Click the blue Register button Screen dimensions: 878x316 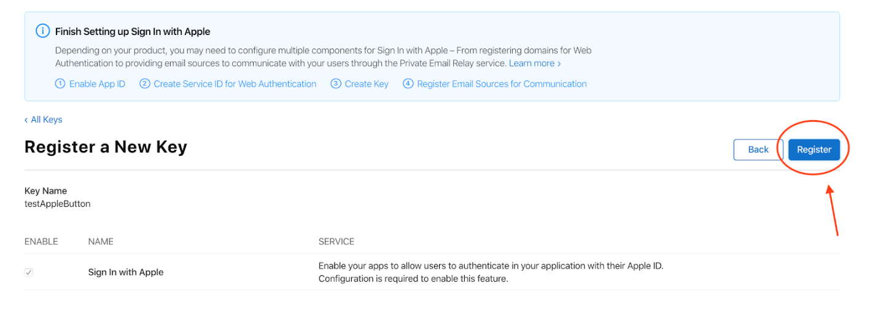pos(814,150)
